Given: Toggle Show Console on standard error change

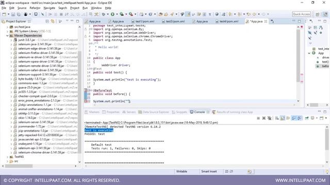Looking at the screenshot, I should point(299,118).
